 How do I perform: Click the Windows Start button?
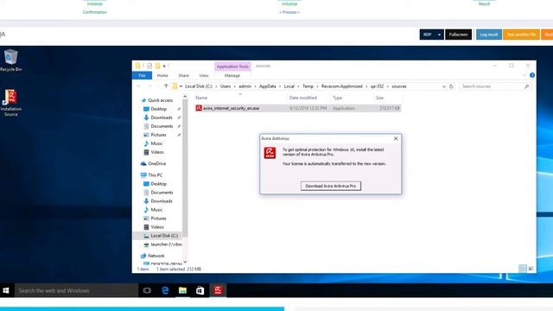click(x=6, y=290)
